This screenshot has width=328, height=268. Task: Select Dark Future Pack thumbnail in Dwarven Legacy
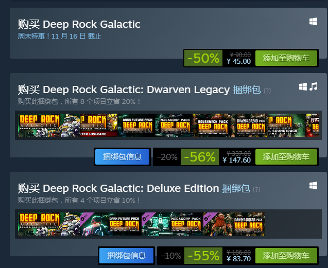pos(136,125)
